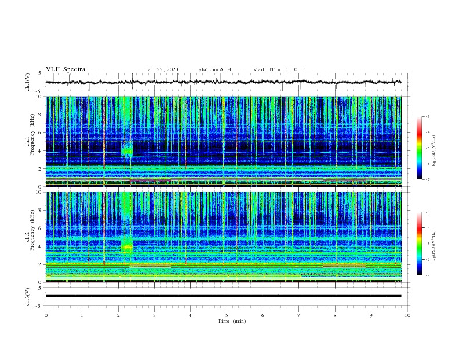
Task: Click the "-7" label on ch.2 colorbar
Action: (x=427, y=275)
